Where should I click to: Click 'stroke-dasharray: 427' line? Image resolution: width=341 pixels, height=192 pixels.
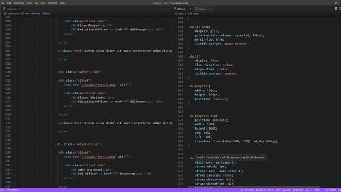pyautogui.click(x=214, y=180)
